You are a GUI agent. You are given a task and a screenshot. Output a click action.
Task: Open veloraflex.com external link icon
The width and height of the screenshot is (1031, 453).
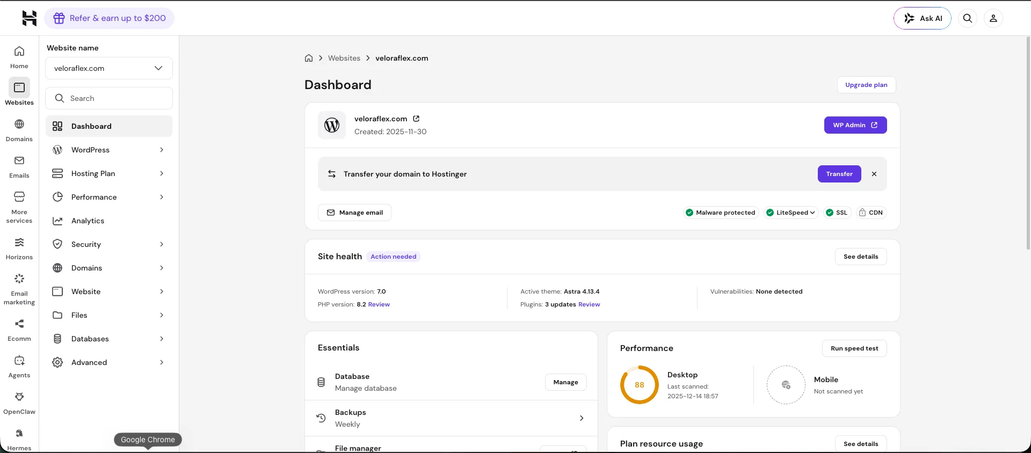[x=416, y=119]
